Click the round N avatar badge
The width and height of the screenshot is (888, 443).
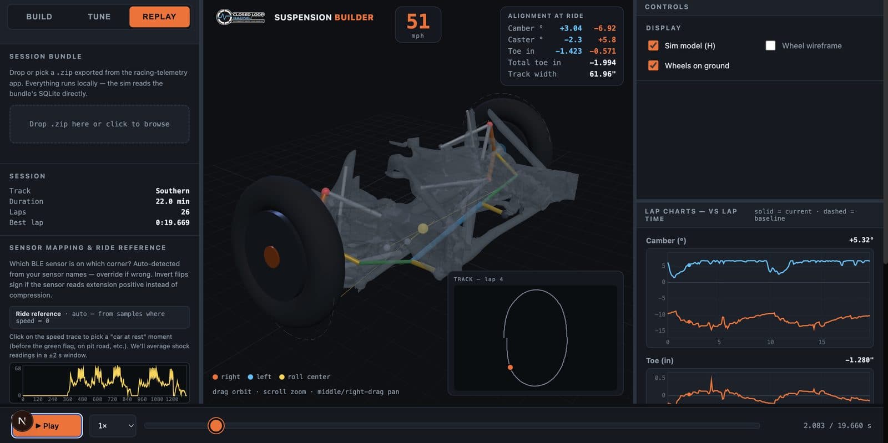tap(22, 421)
